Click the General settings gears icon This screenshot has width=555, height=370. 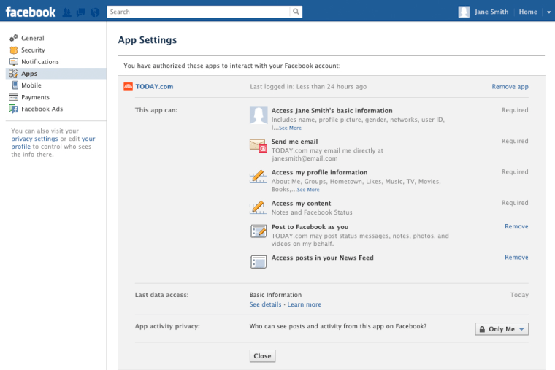[13, 38]
